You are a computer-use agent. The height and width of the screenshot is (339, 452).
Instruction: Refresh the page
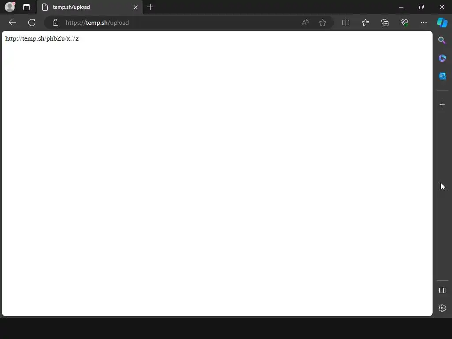tap(32, 23)
